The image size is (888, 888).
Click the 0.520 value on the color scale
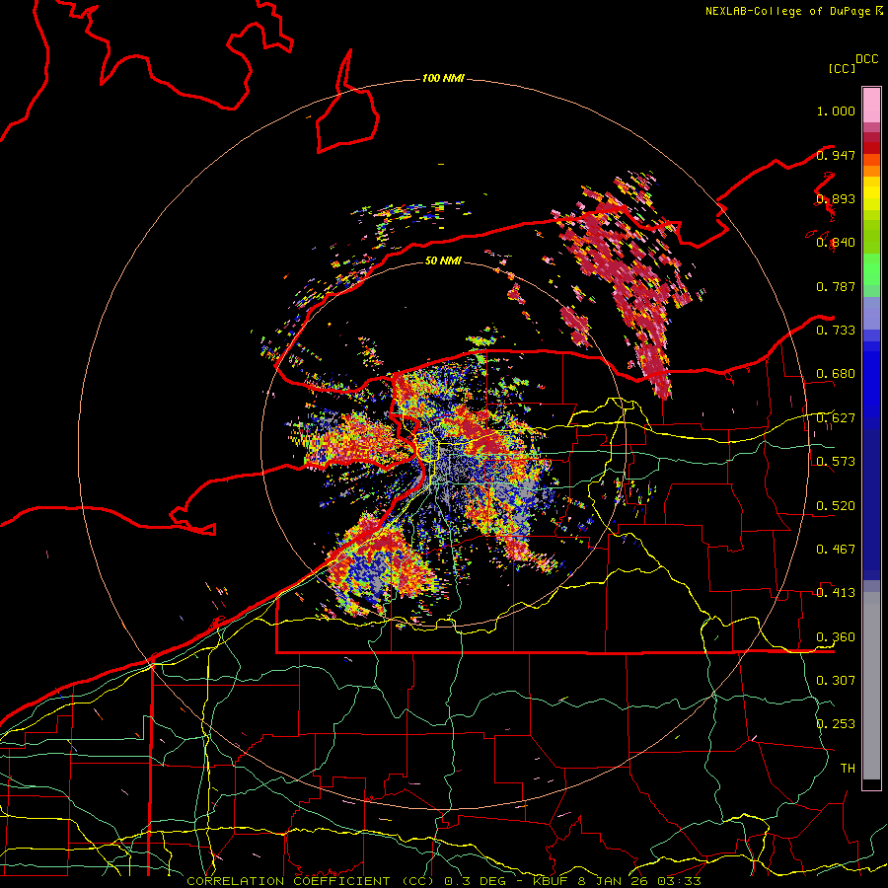[836, 505]
